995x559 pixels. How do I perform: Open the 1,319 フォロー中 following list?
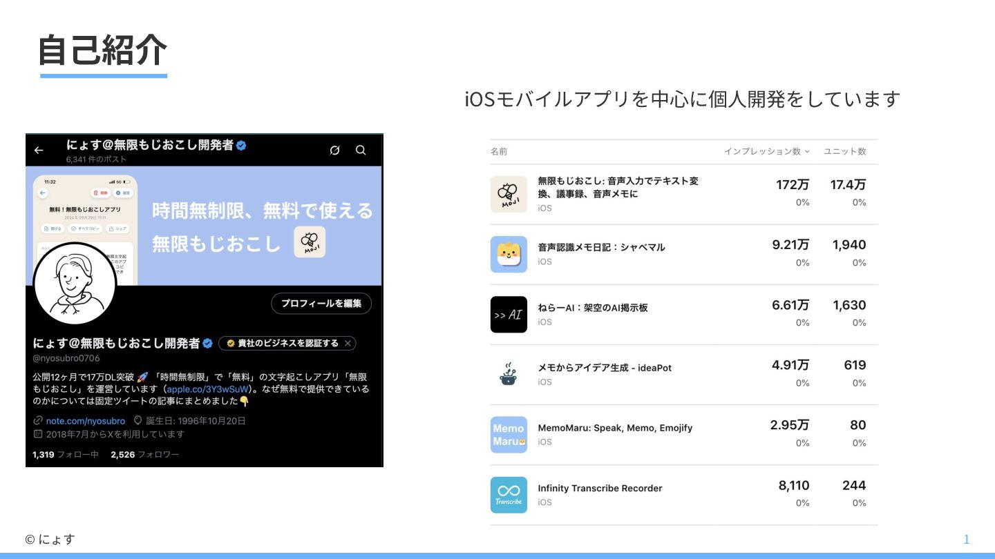pos(66,455)
